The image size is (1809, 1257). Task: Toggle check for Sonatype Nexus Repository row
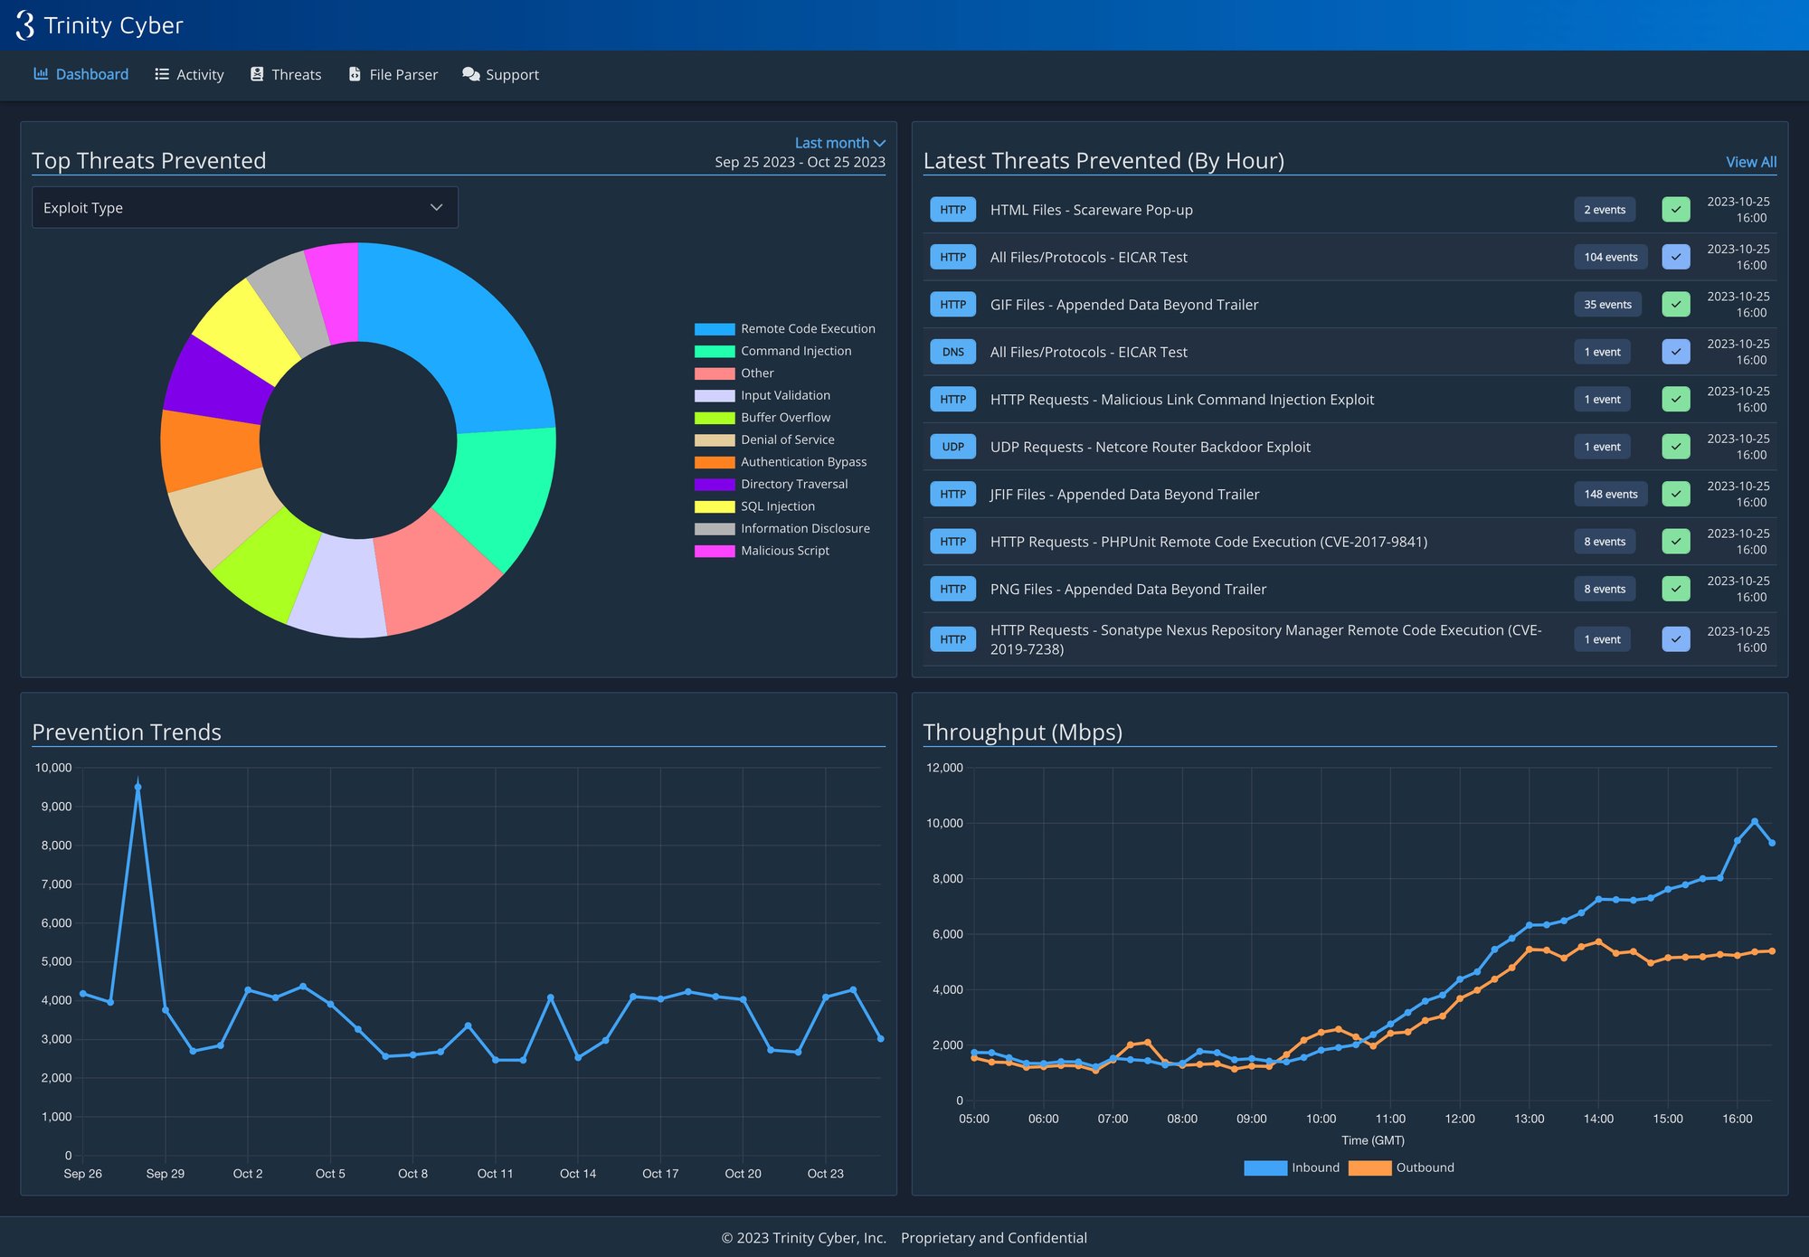click(x=1676, y=639)
